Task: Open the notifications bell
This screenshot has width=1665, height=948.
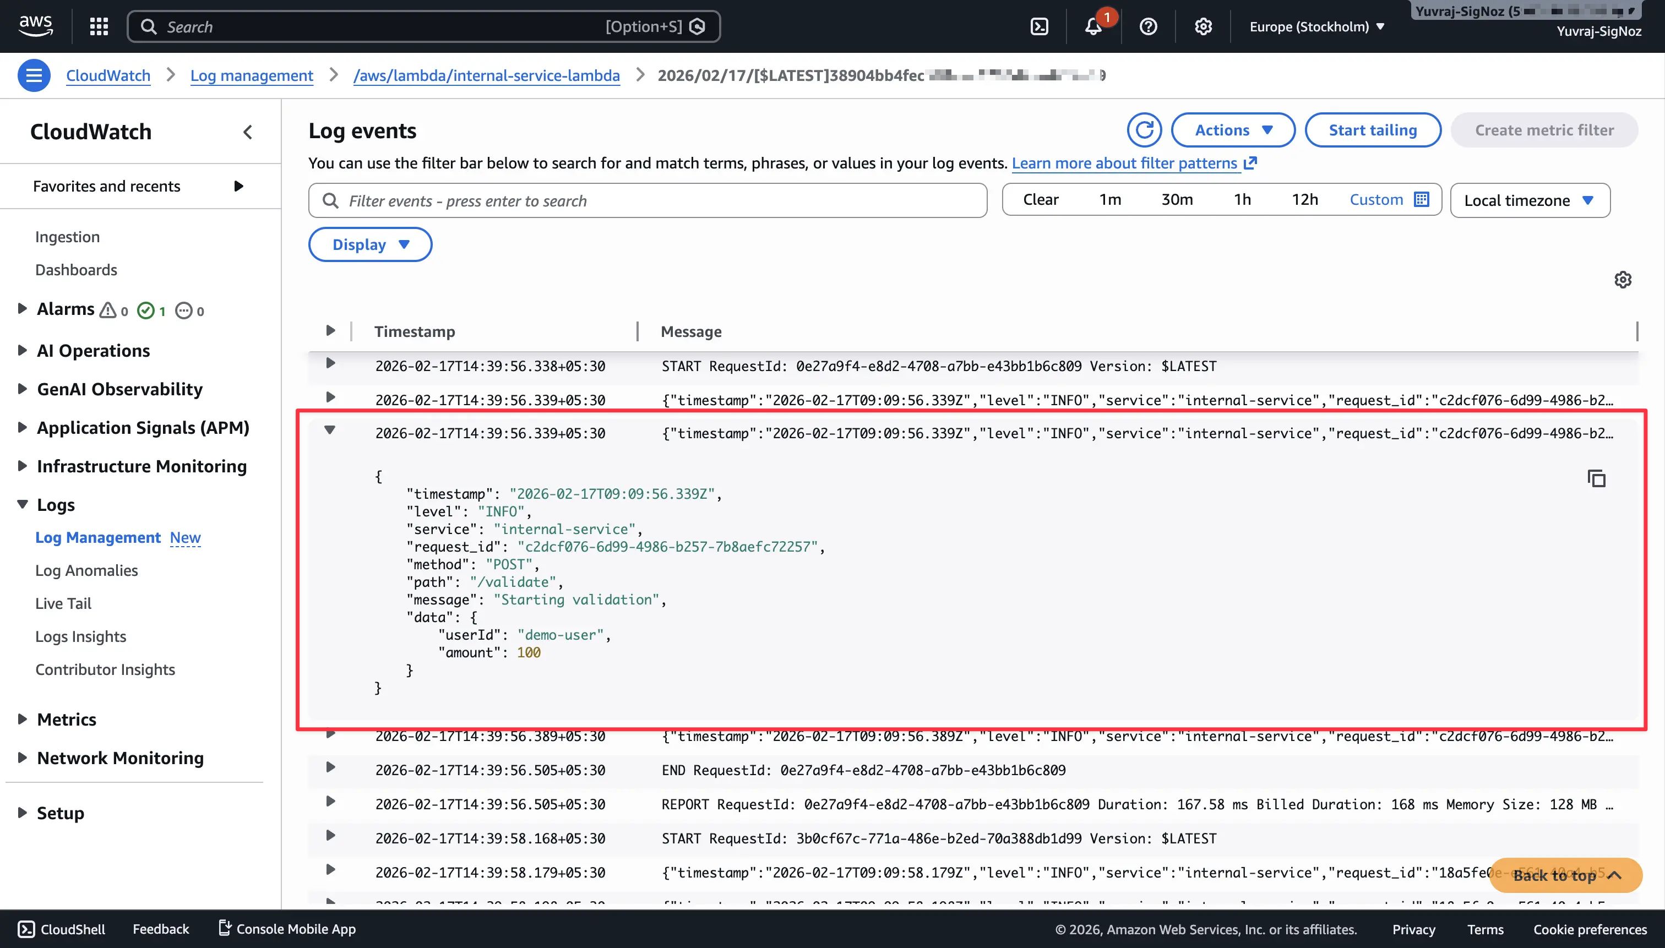Action: 1093,26
